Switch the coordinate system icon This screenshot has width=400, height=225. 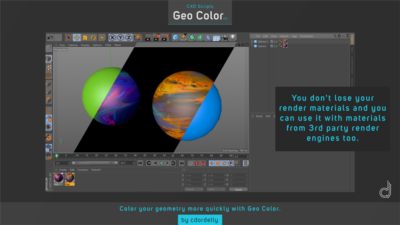coord(138,37)
